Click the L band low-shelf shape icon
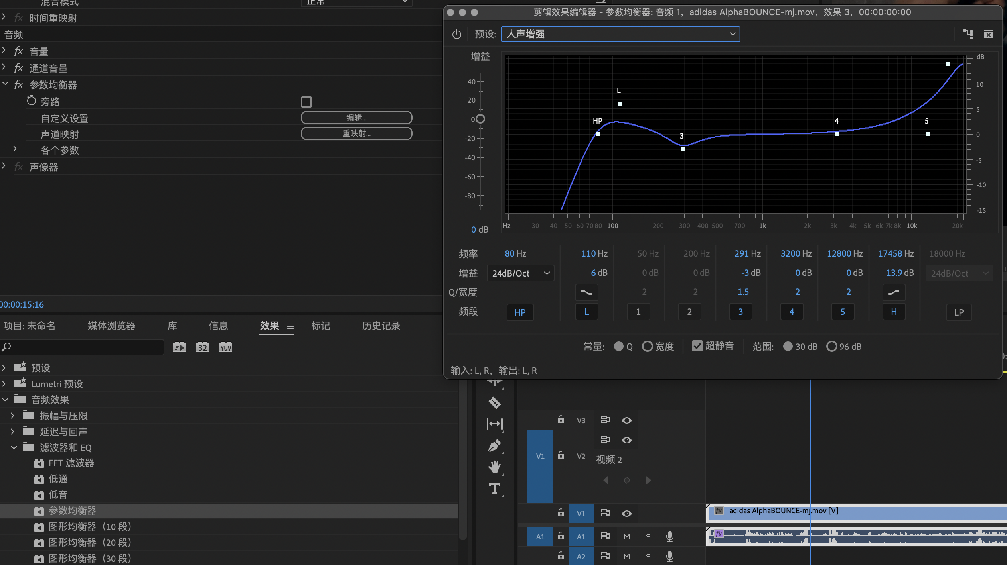Image resolution: width=1007 pixels, height=565 pixels. click(586, 292)
